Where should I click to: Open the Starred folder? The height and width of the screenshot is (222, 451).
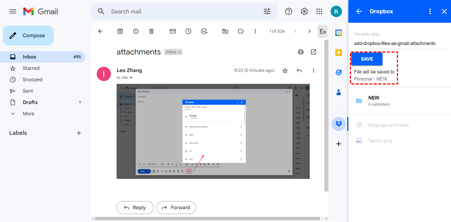[x=42, y=68]
